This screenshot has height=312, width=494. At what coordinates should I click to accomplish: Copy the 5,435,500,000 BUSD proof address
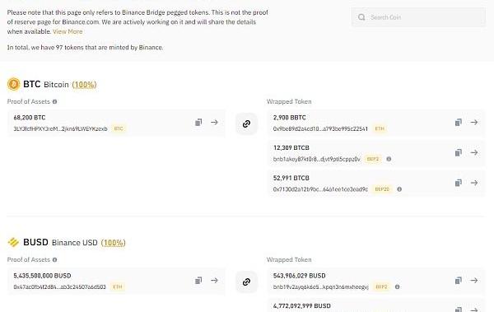pos(198,281)
